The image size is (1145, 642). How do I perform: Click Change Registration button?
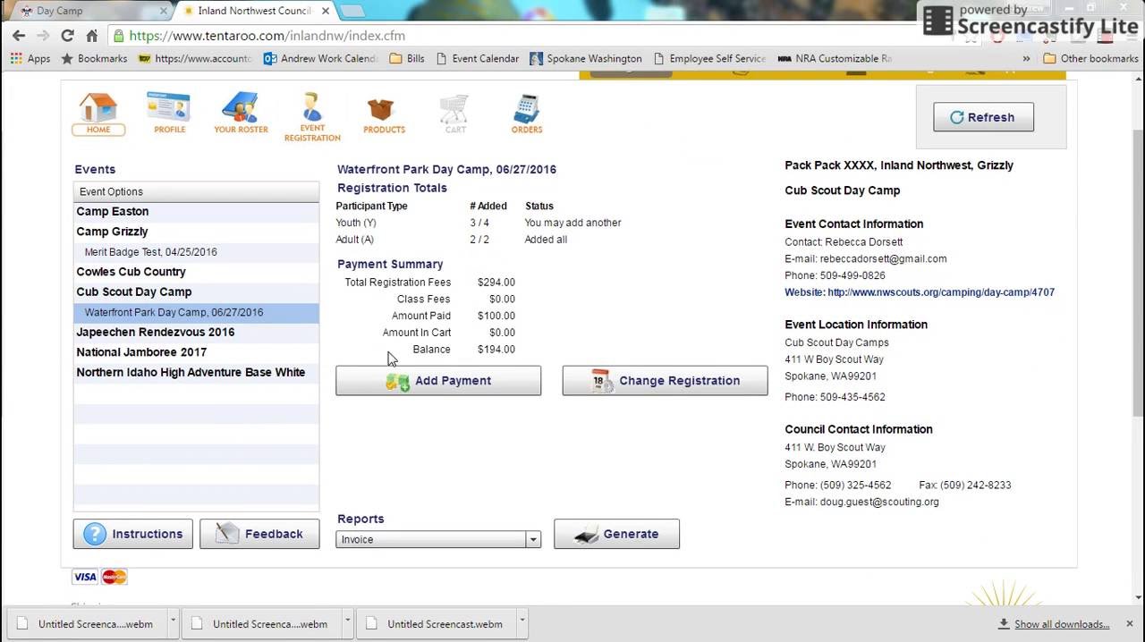[665, 381]
